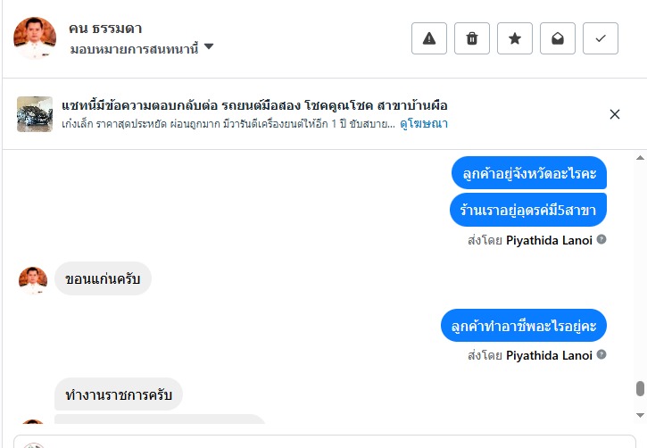Click info icon beside first Piyathida Lanoi
This screenshot has width=647, height=448.
601,239
